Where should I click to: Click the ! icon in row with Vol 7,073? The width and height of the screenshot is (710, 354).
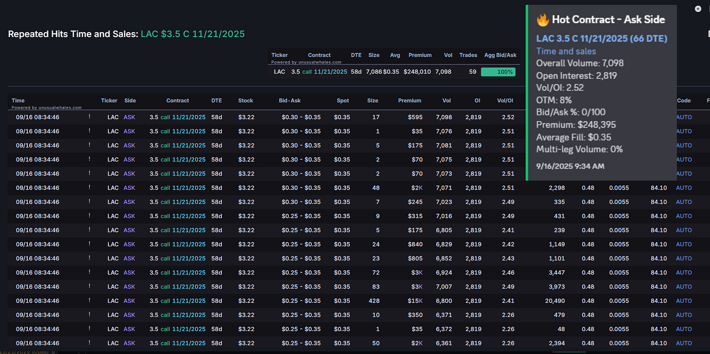(89, 173)
